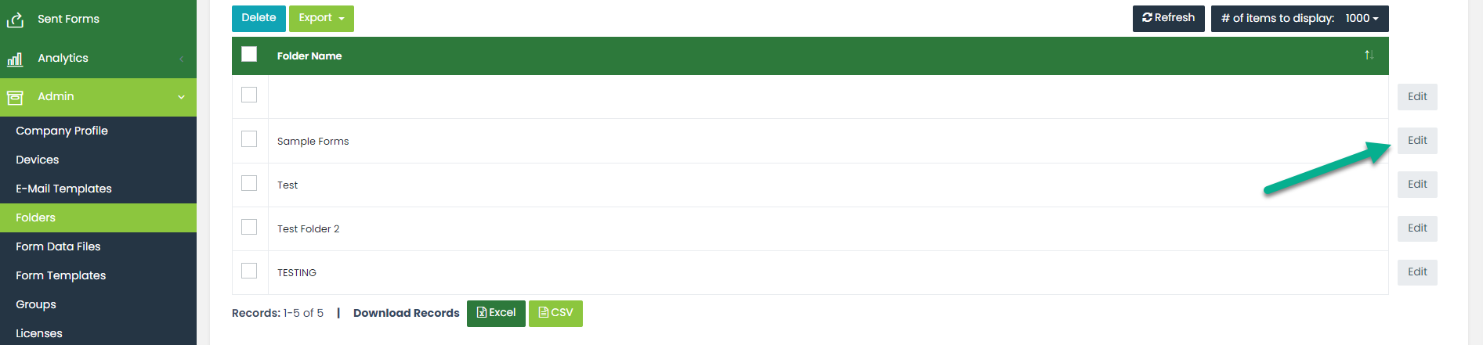
Task: Download records as Excel file
Action: [496, 313]
